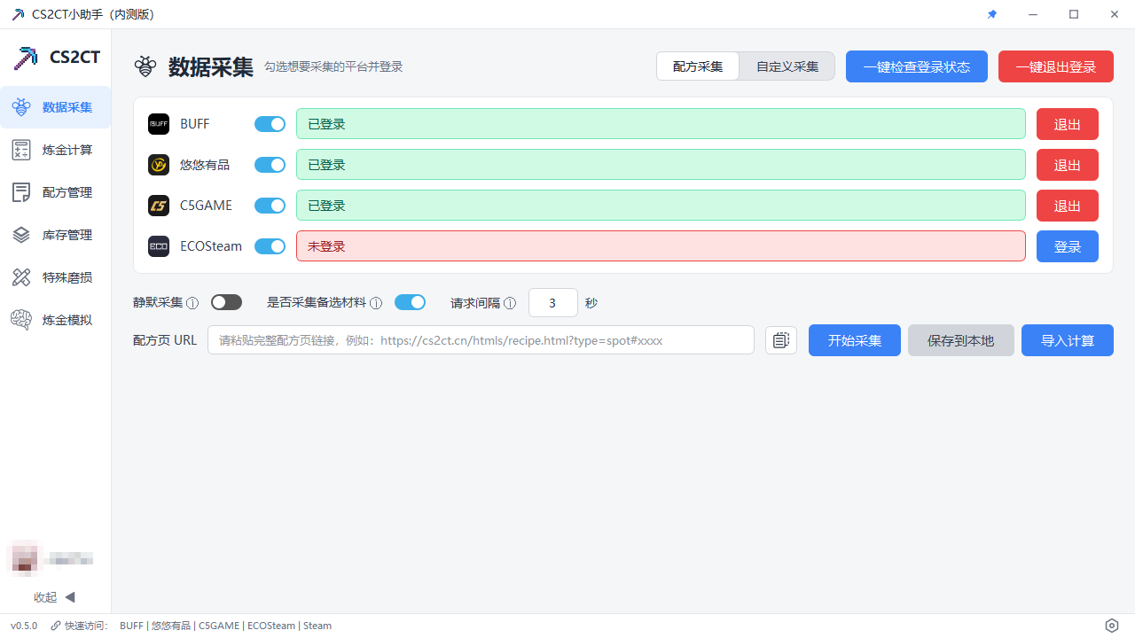Open Steam quick access link in status bar
Image resolution: width=1135 pixels, height=638 pixels.
tap(317, 626)
